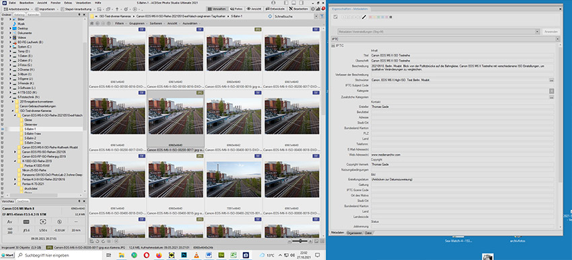572x260 pixels.
Task: Select the S-Bahn-2 folder
Action: [30, 138]
